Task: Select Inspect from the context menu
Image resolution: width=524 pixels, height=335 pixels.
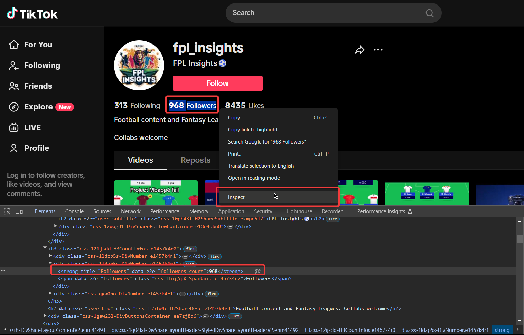Action: (x=236, y=197)
